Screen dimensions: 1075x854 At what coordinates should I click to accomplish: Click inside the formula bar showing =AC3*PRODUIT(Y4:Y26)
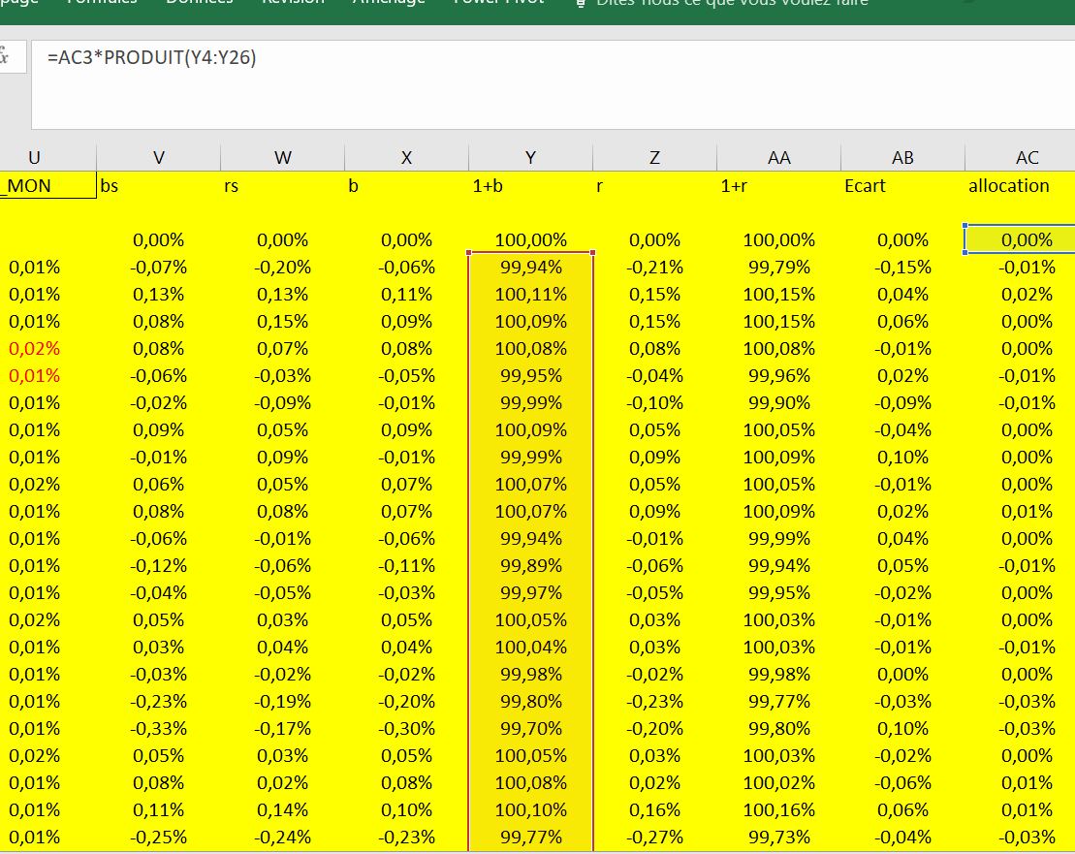pyautogui.click(x=553, y=84)
